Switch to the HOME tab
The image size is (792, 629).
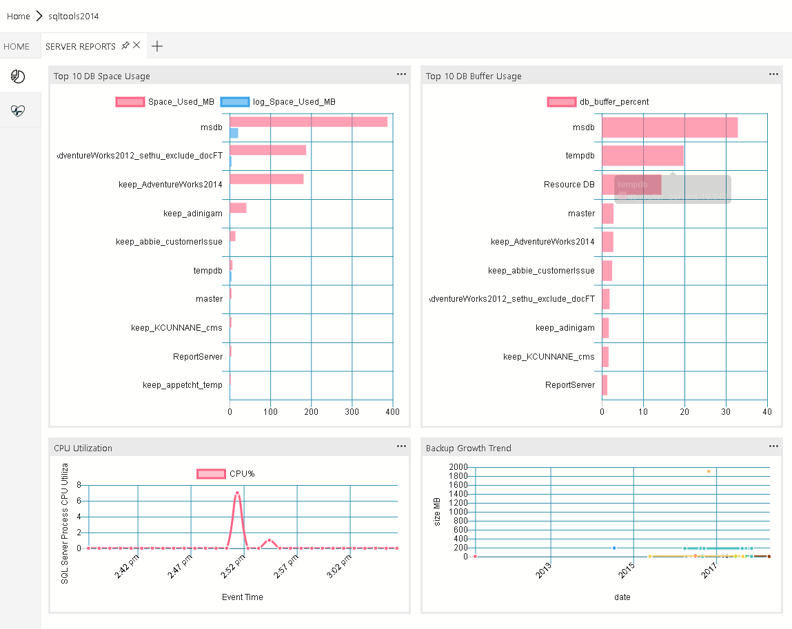[17, 46]
